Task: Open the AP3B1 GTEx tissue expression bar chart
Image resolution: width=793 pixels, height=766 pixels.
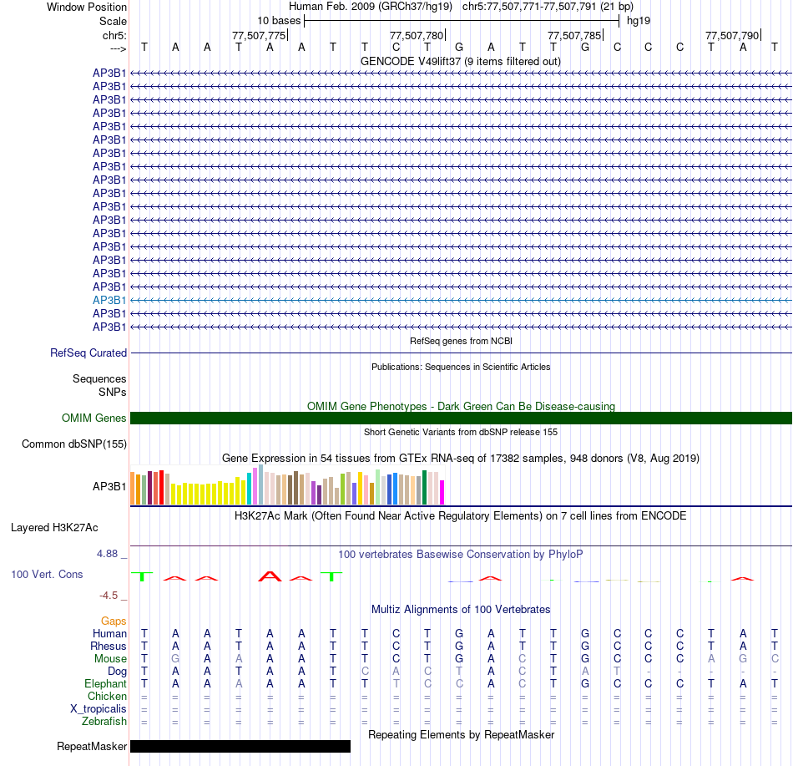Action: pyautogui.click(x=287, y=484)
